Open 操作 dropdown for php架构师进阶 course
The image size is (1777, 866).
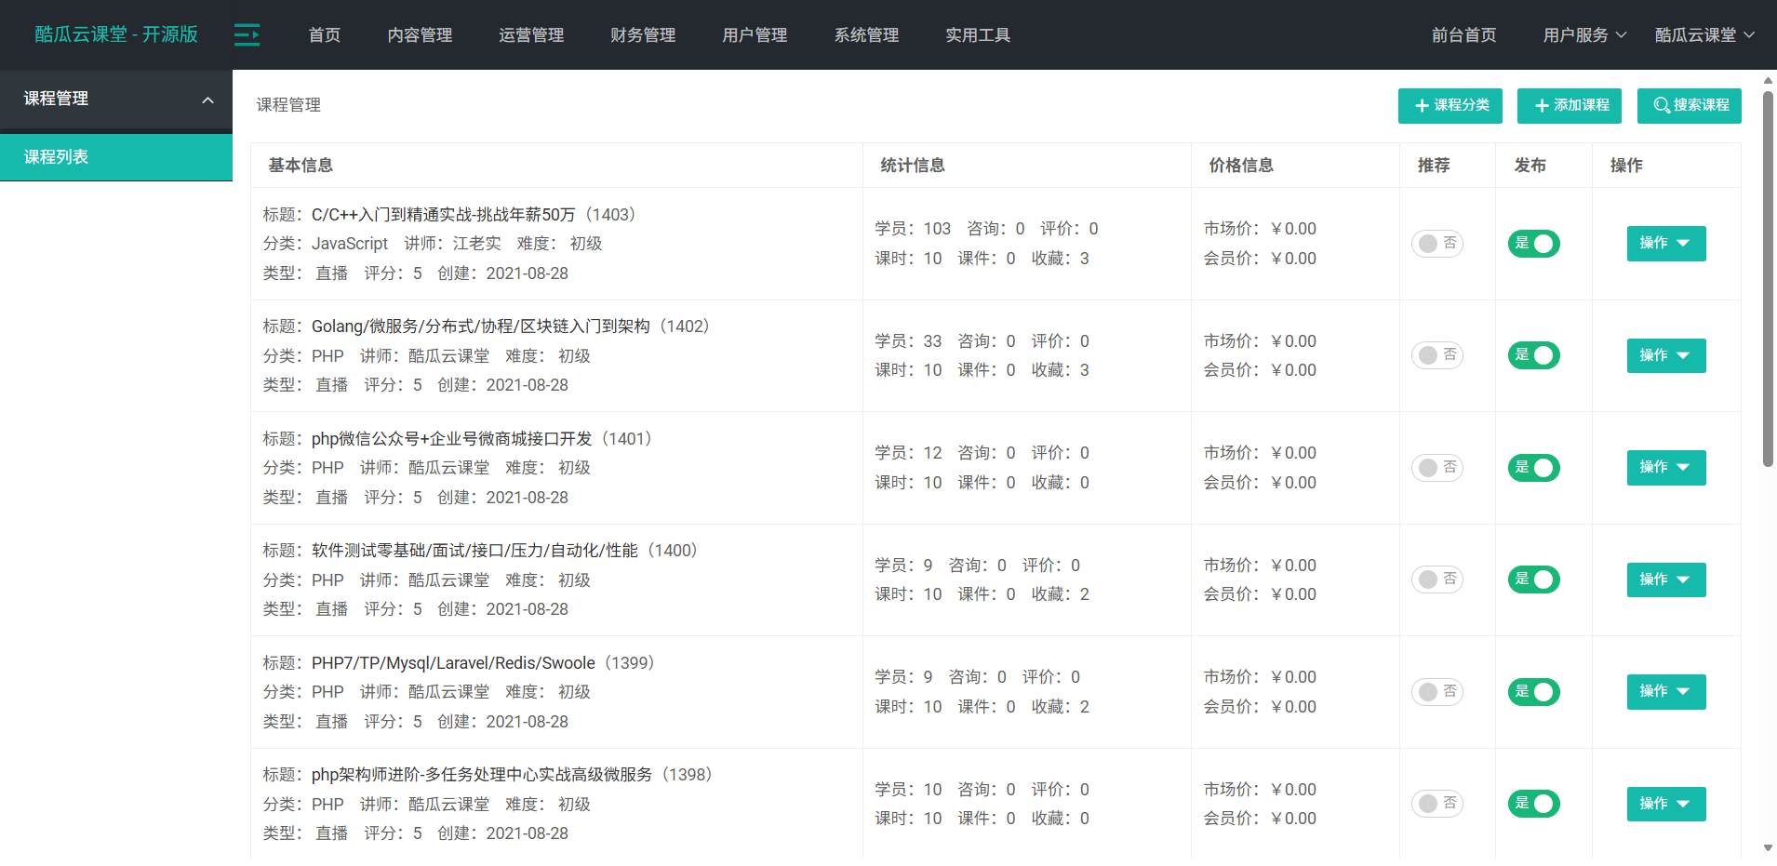(x=1665, y=803)
